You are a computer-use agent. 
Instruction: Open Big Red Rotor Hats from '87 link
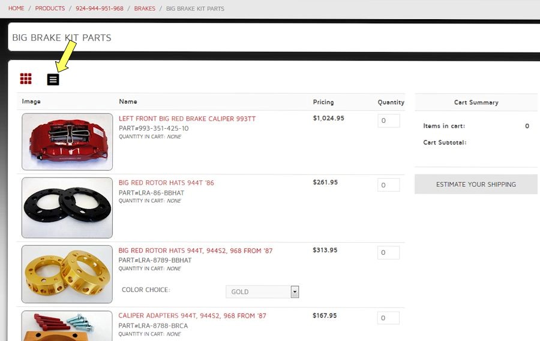click(196, 251)
